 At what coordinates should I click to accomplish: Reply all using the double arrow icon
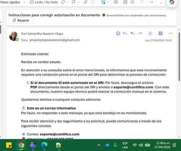[132, 33]
